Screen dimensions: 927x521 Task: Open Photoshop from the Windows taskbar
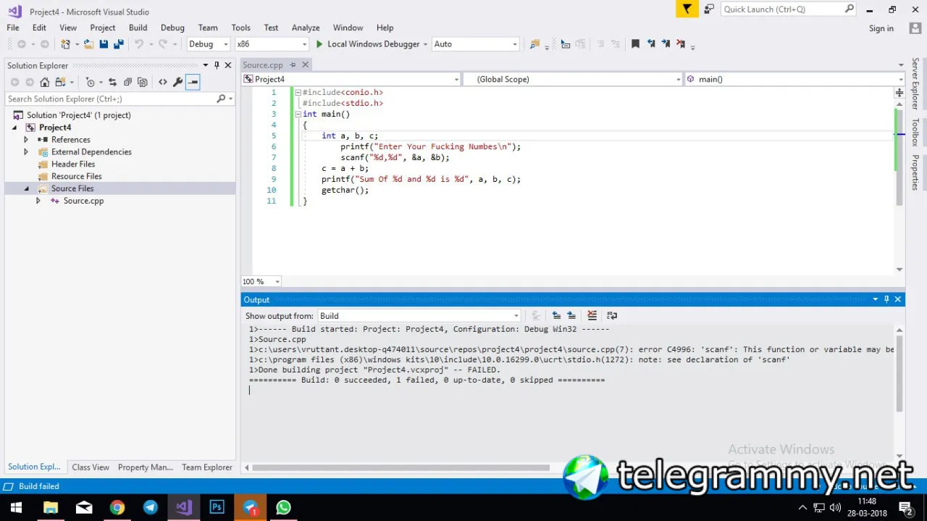click(x=217, y=507)
